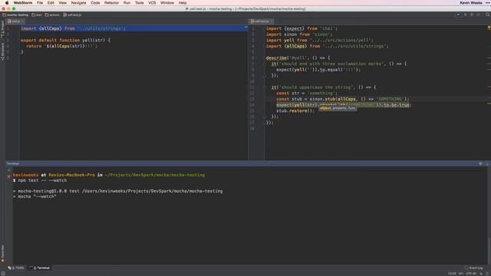Screen dimensions: 491x276
Task: Open the Tools menu
Action: [x=140, y=3]
